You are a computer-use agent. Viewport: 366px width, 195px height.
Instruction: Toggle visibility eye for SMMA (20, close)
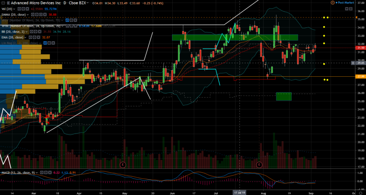click(x=33, y=14)
